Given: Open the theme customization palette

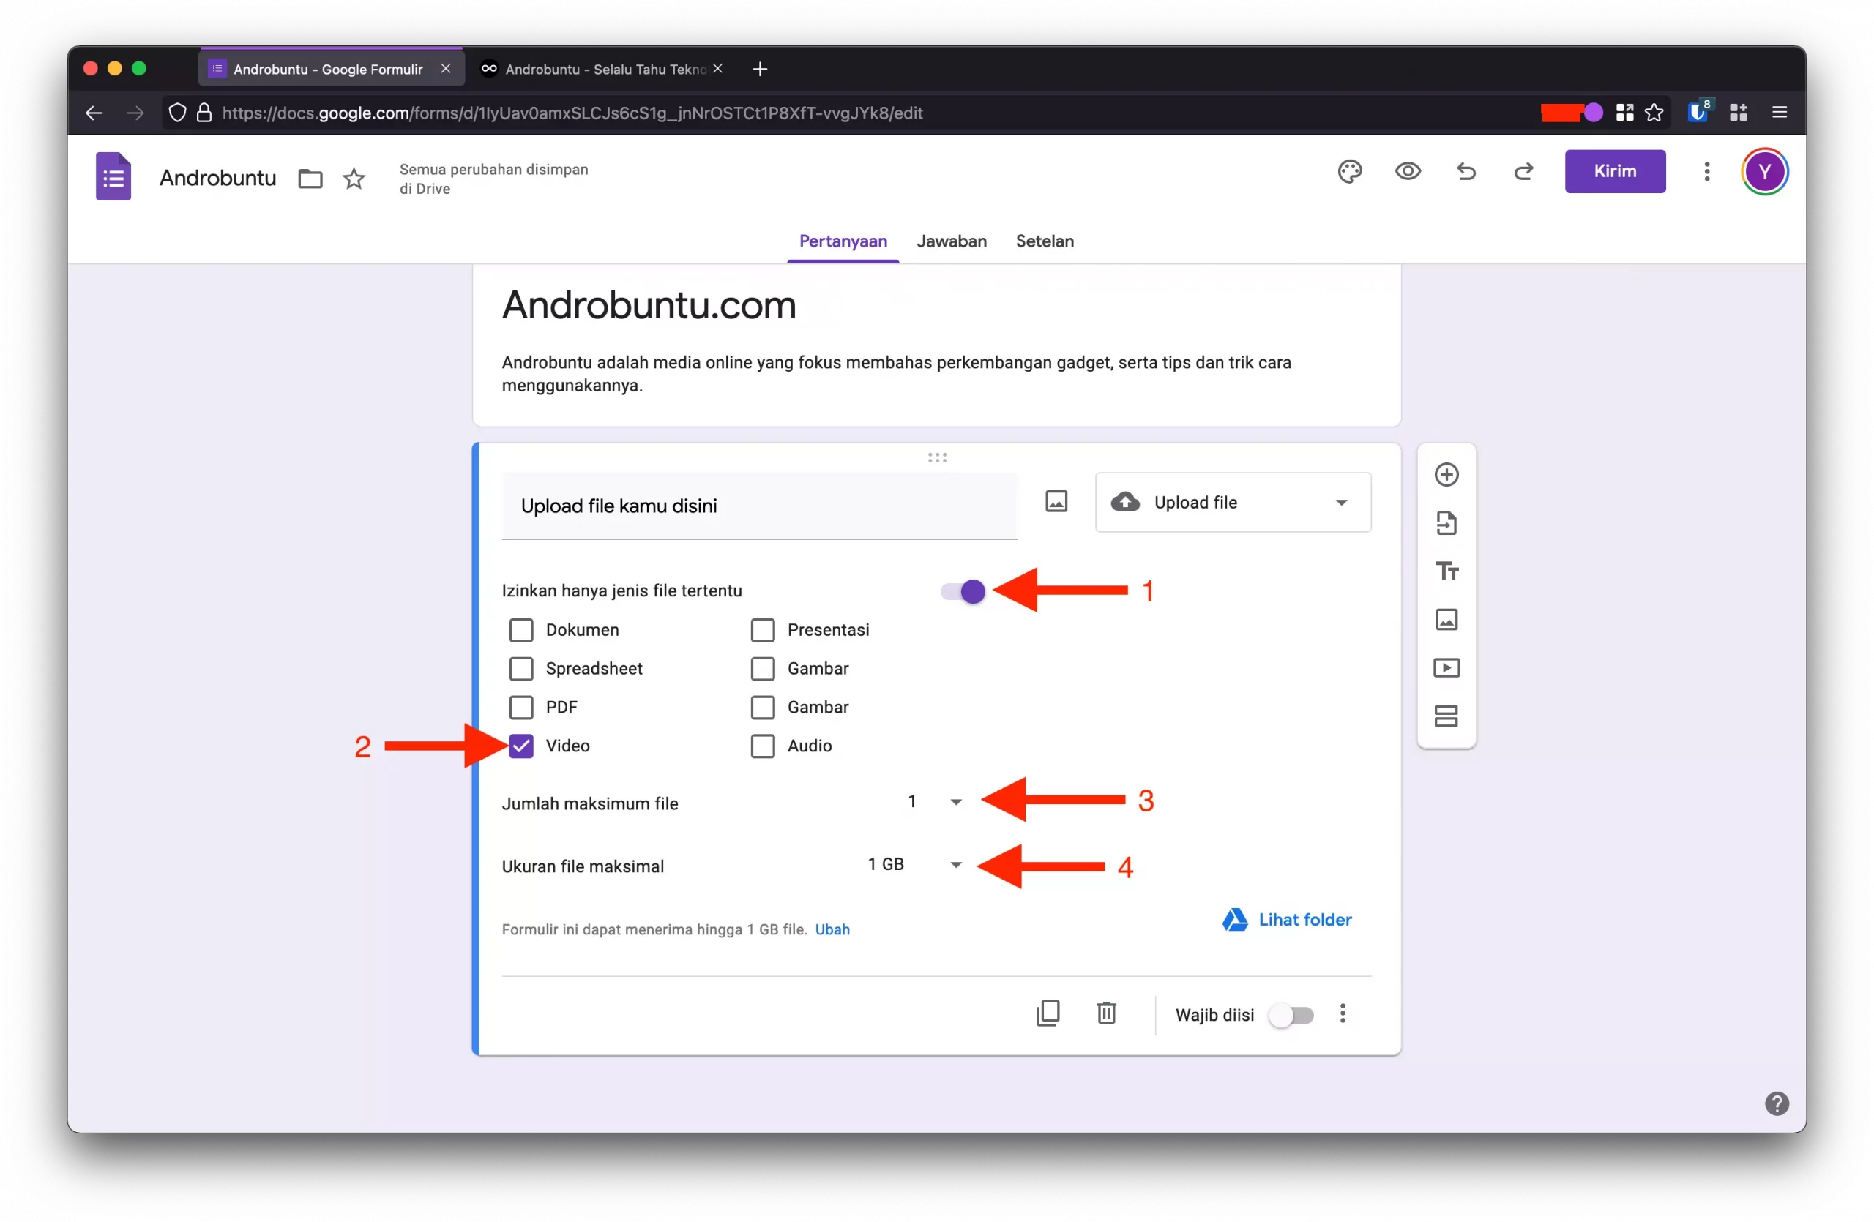Looking at the screenshot, I should [x=1350, y=170].
